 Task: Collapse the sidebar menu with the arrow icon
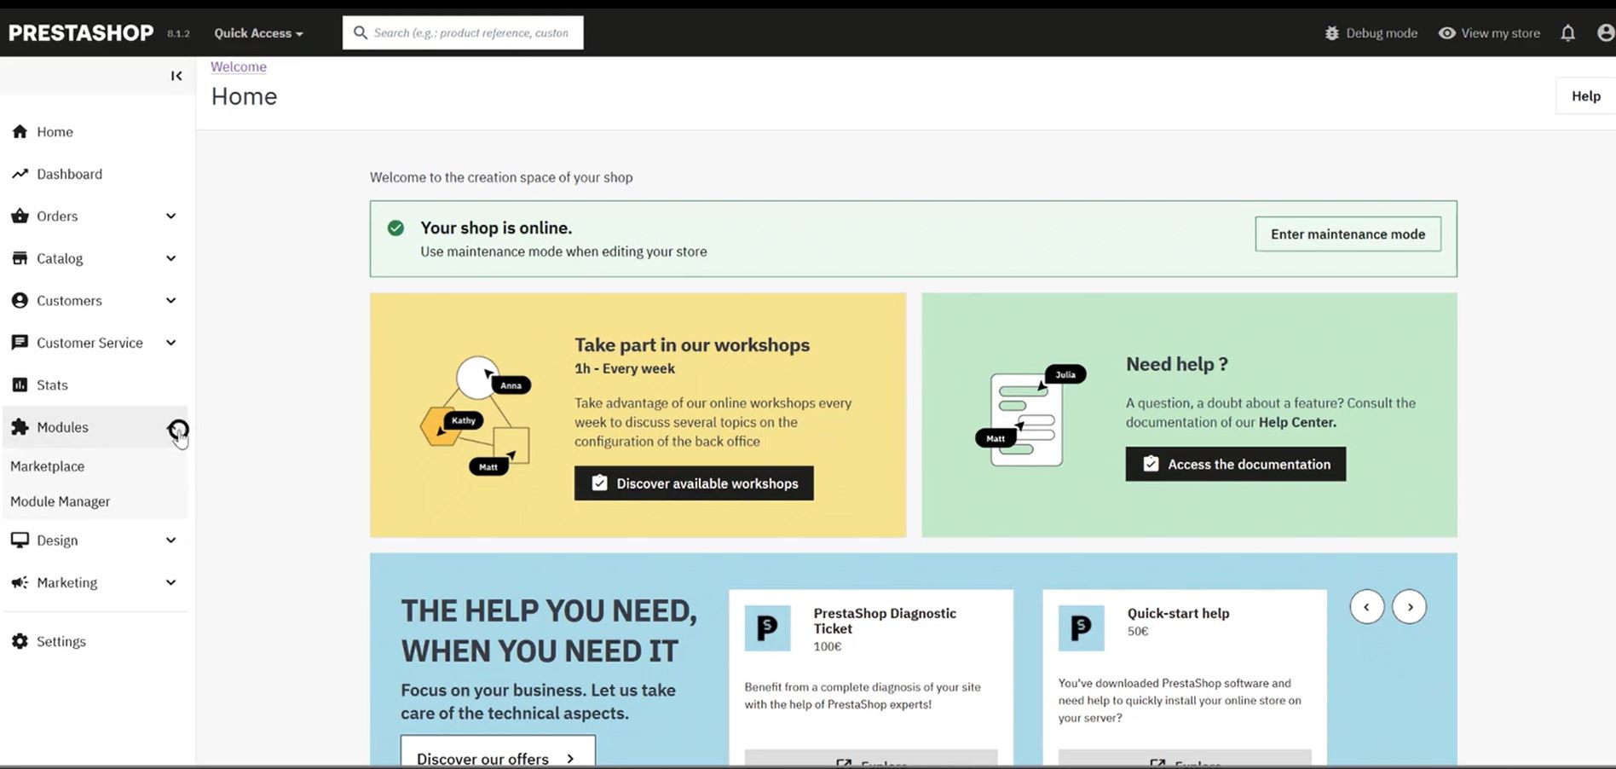click(x=176, y=76)
